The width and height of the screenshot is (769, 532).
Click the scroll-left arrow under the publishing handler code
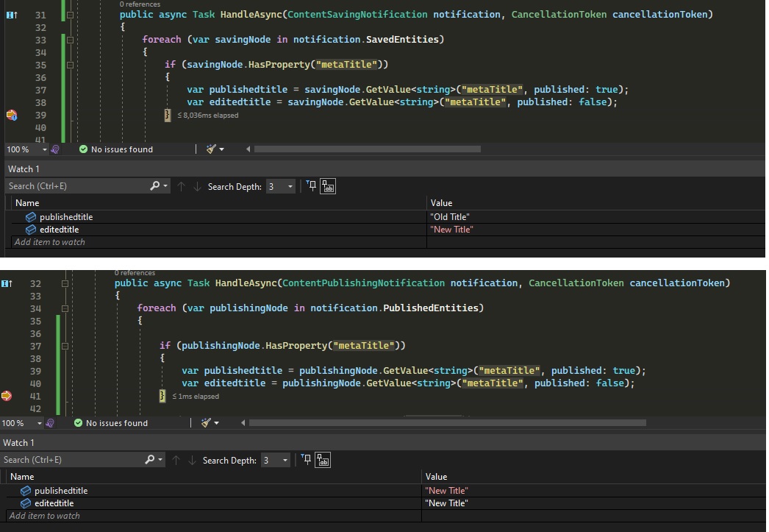pyautogui.click(x=243, y=423)
